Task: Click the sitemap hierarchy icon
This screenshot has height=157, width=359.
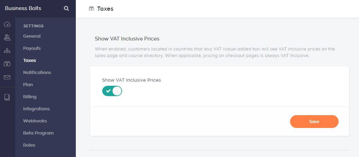Action: [7, 51]
